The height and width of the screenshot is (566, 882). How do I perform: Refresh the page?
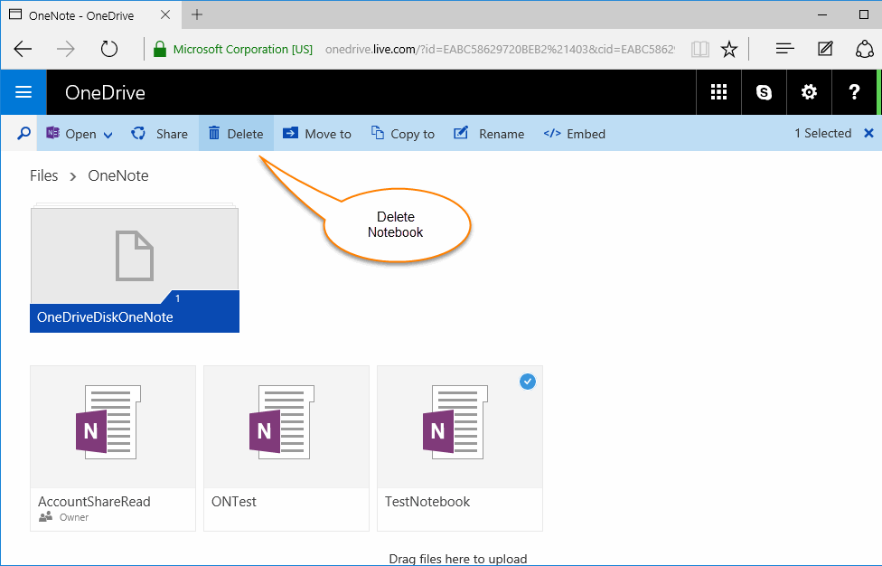pyautogui.click(x=109, y=49)
